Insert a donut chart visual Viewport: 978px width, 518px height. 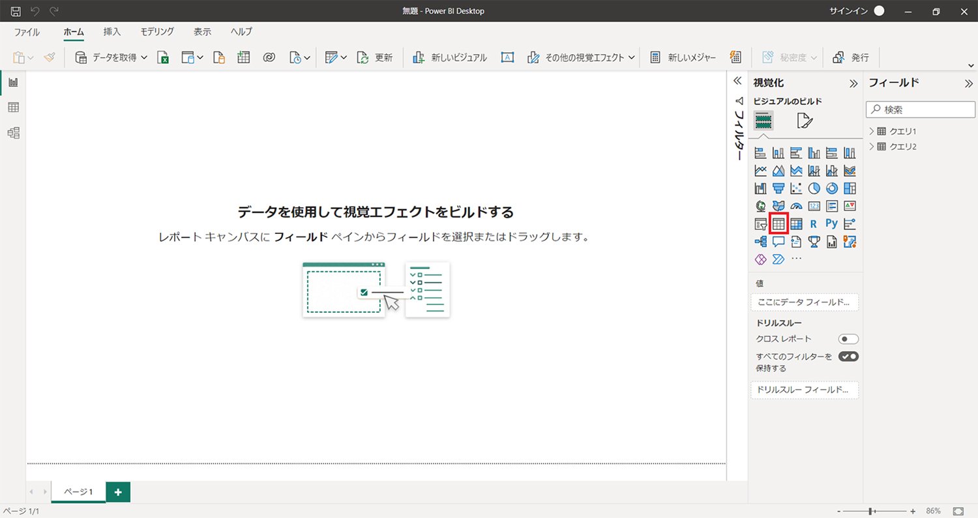coord(831,188)
